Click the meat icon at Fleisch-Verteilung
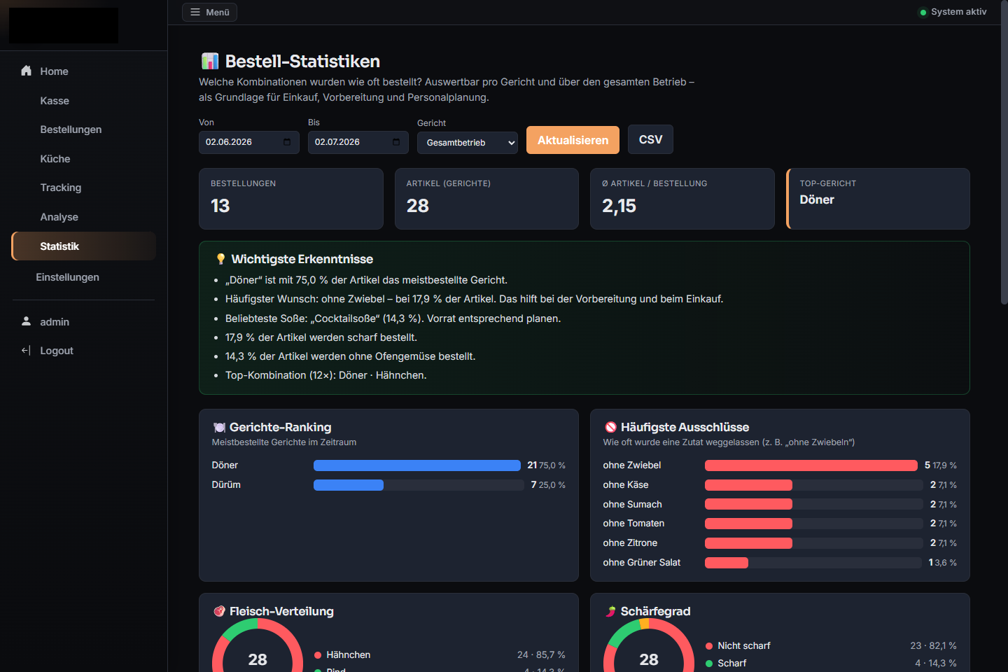The width and height of the screenshot is (1008, 672). (219, 611)
